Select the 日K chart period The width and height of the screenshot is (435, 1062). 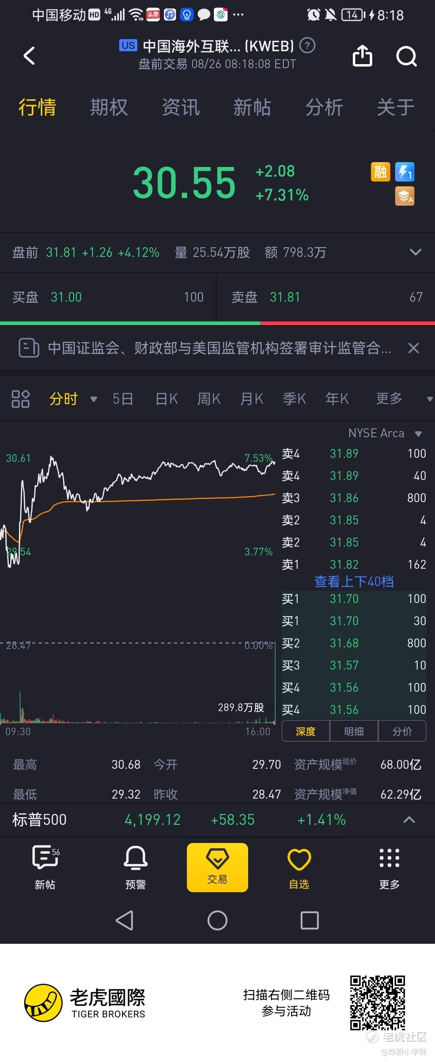167,399
